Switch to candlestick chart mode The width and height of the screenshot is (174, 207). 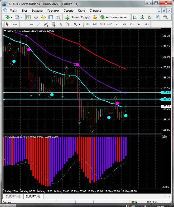click(142, 17)
